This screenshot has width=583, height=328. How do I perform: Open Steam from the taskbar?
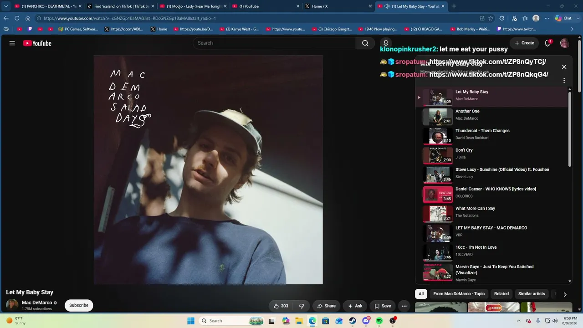[353, 321]
